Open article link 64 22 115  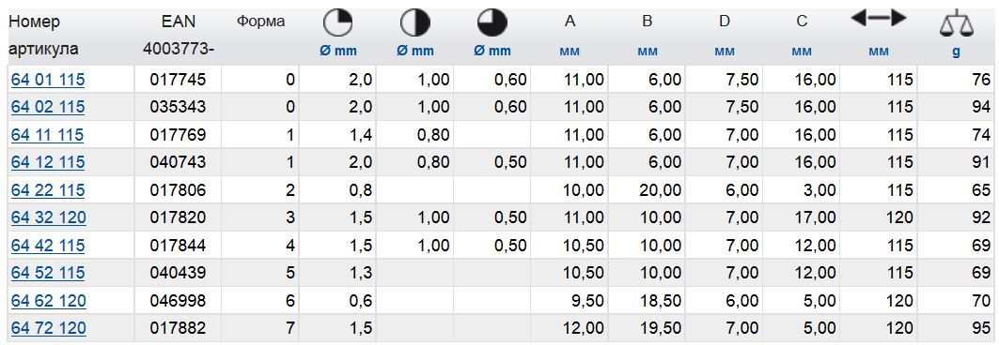click(48, 190)
